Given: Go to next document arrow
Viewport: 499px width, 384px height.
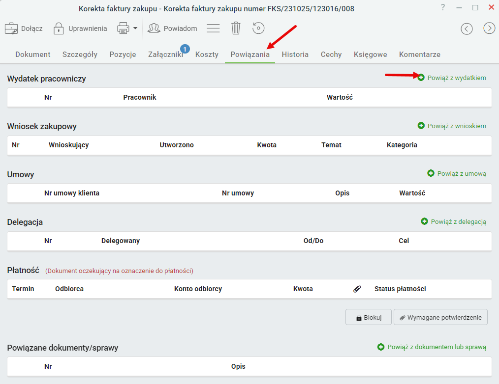Looking at the screenshot, I should point(489,28).
